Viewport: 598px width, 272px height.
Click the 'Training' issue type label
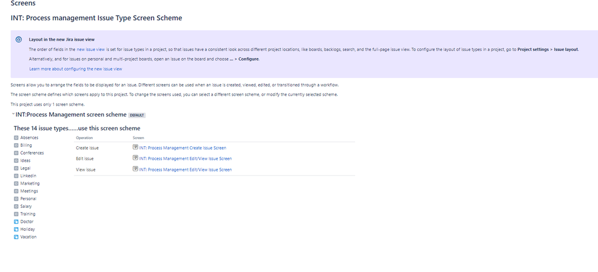28,214
